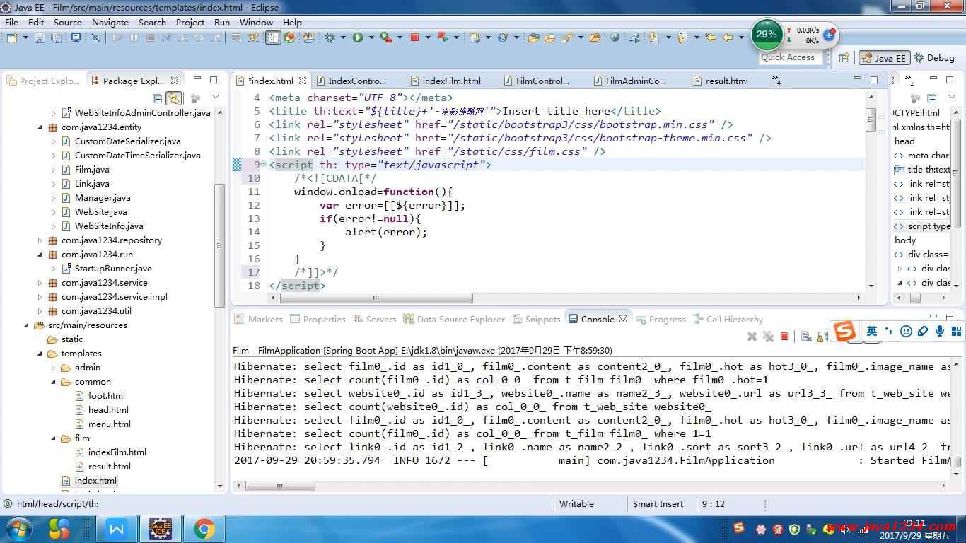Switch to the IndexController editor tab
966x543 pixels.
351,81
